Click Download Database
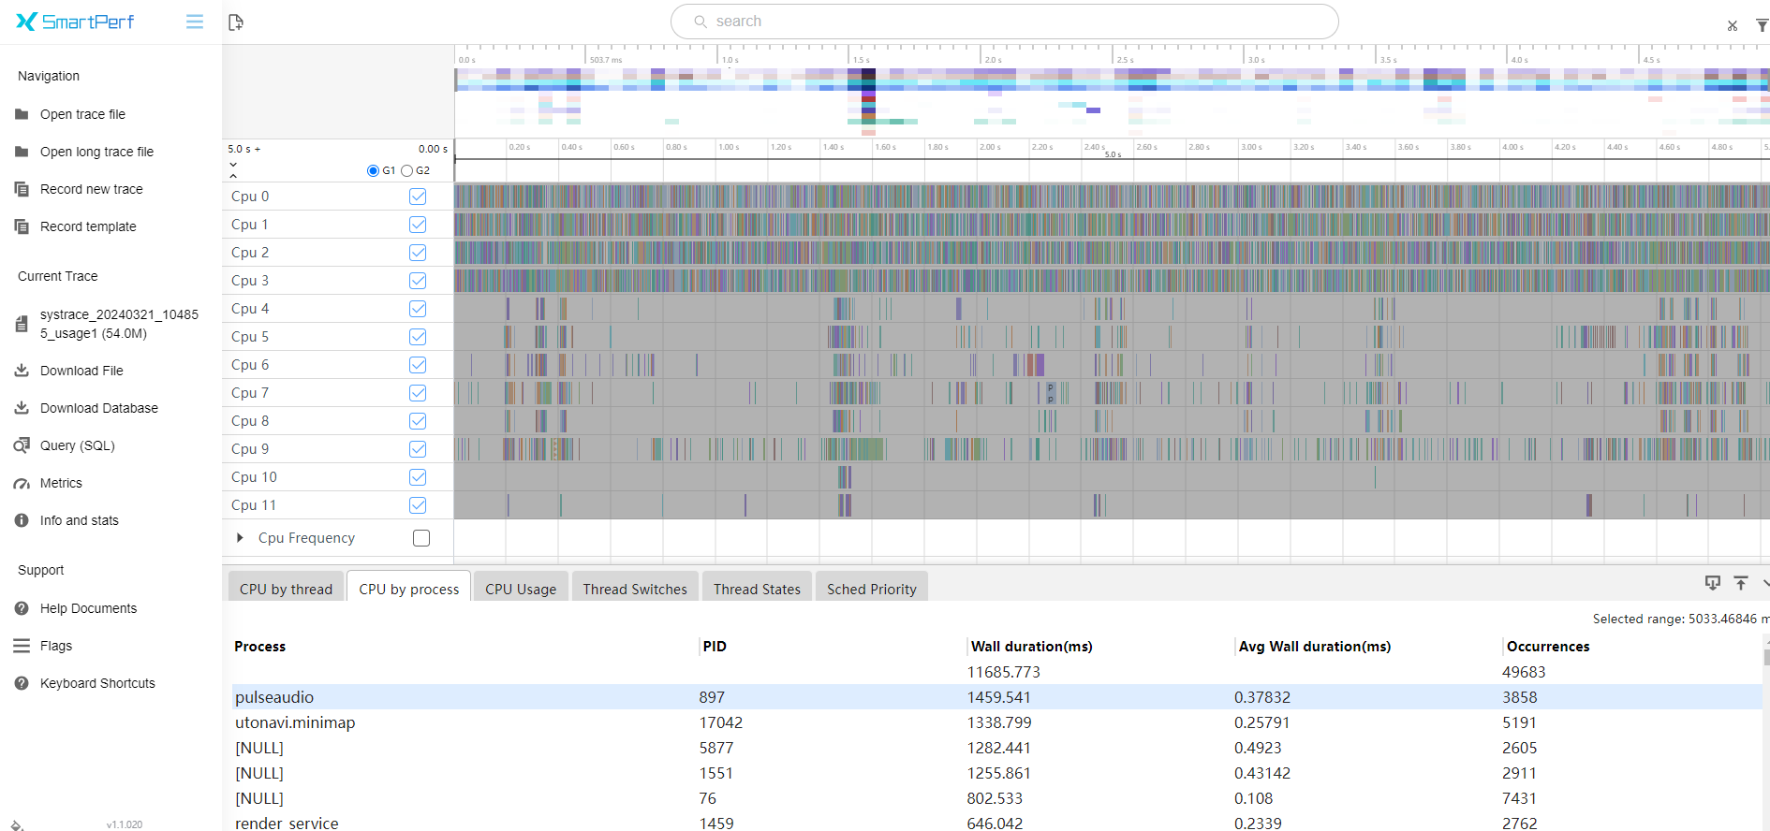This screenshot has width=1770, height=831. click(99, 408)
